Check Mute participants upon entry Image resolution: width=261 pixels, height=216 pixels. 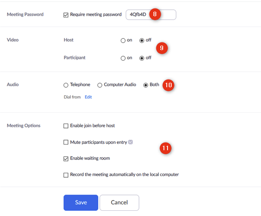[66, 143]
